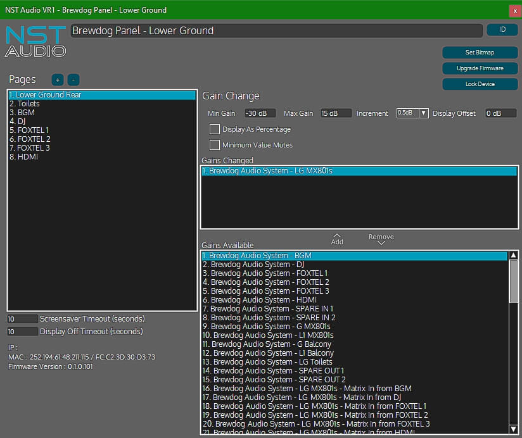Select gain 17. Matrix In from DJ
The image size is (522, 438).
355,397
